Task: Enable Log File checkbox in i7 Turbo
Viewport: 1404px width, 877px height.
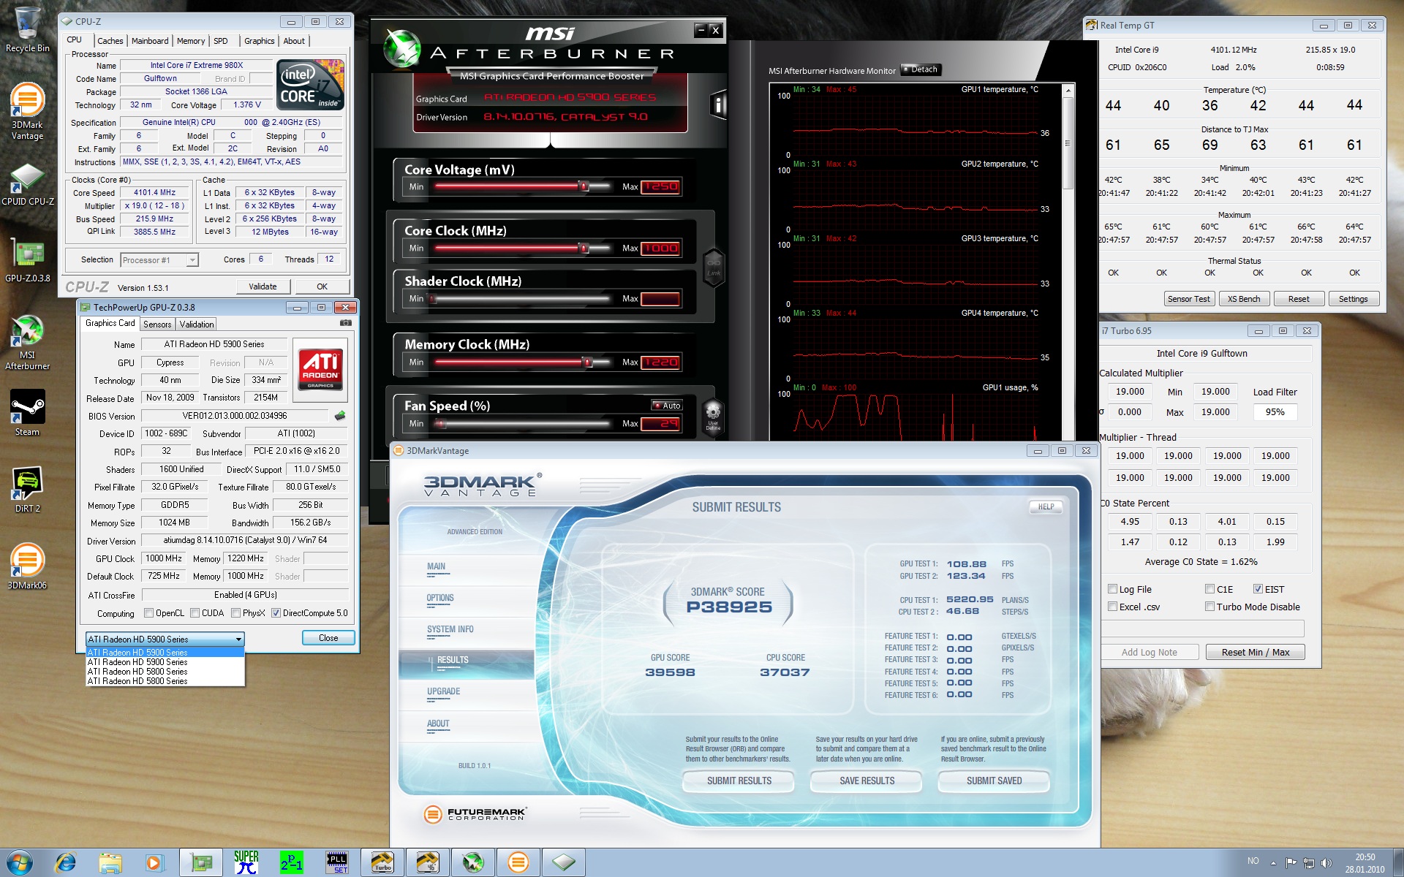Action: click(1112, 589)
